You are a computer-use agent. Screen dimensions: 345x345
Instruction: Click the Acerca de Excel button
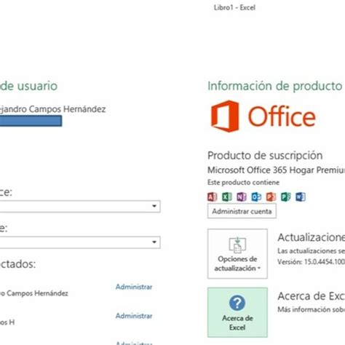click(237, 312)
